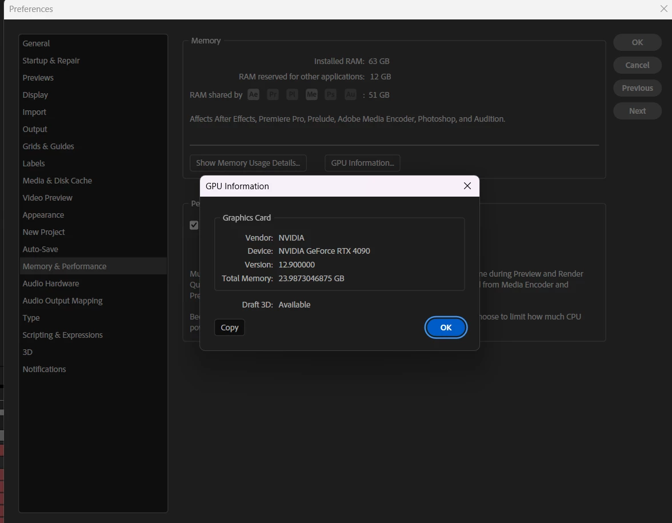Select Audio Output Mapping category
672x523 pixels.
click(x=93, y=301)
